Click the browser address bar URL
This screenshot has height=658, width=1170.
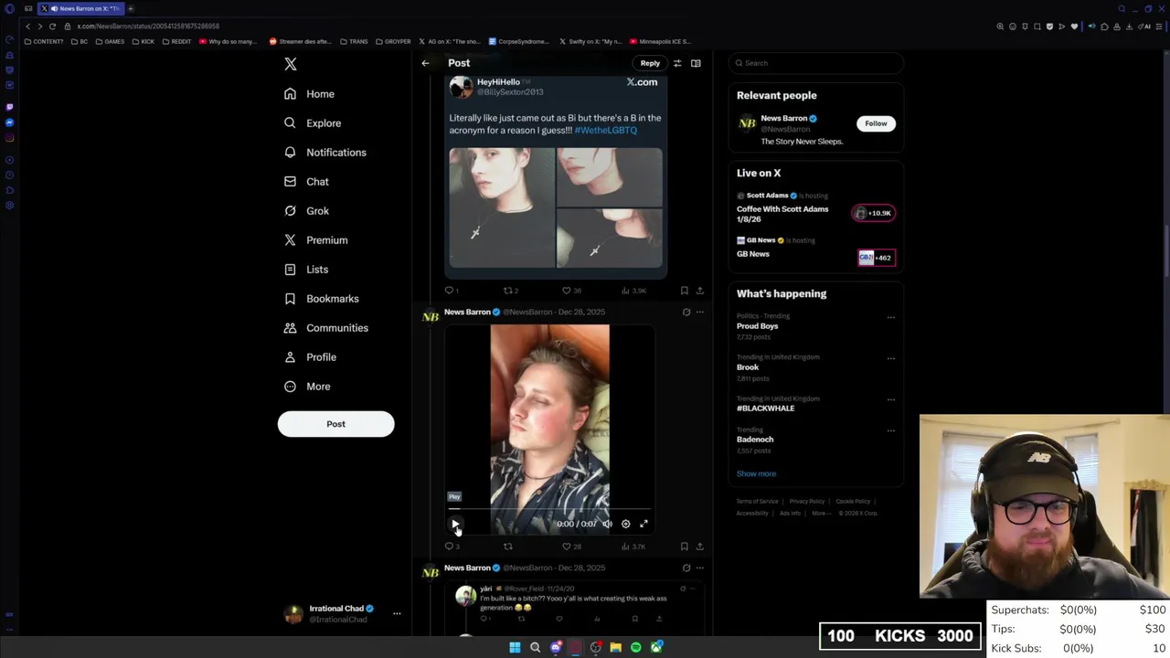pos(148,27)
